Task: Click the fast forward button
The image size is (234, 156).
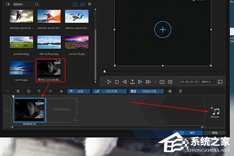Action: click(148, 82)
